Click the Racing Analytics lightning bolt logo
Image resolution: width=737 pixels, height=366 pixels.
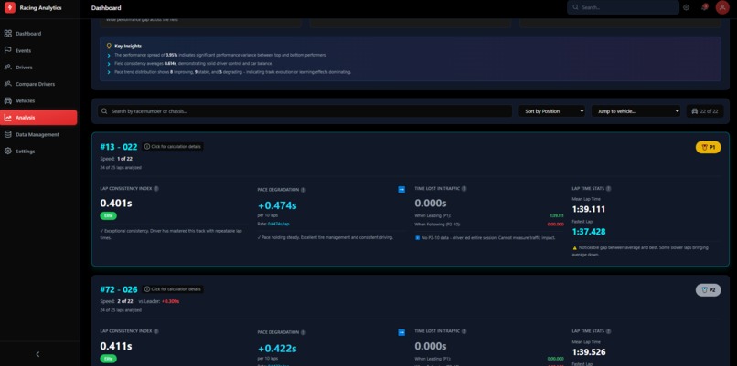10,7
